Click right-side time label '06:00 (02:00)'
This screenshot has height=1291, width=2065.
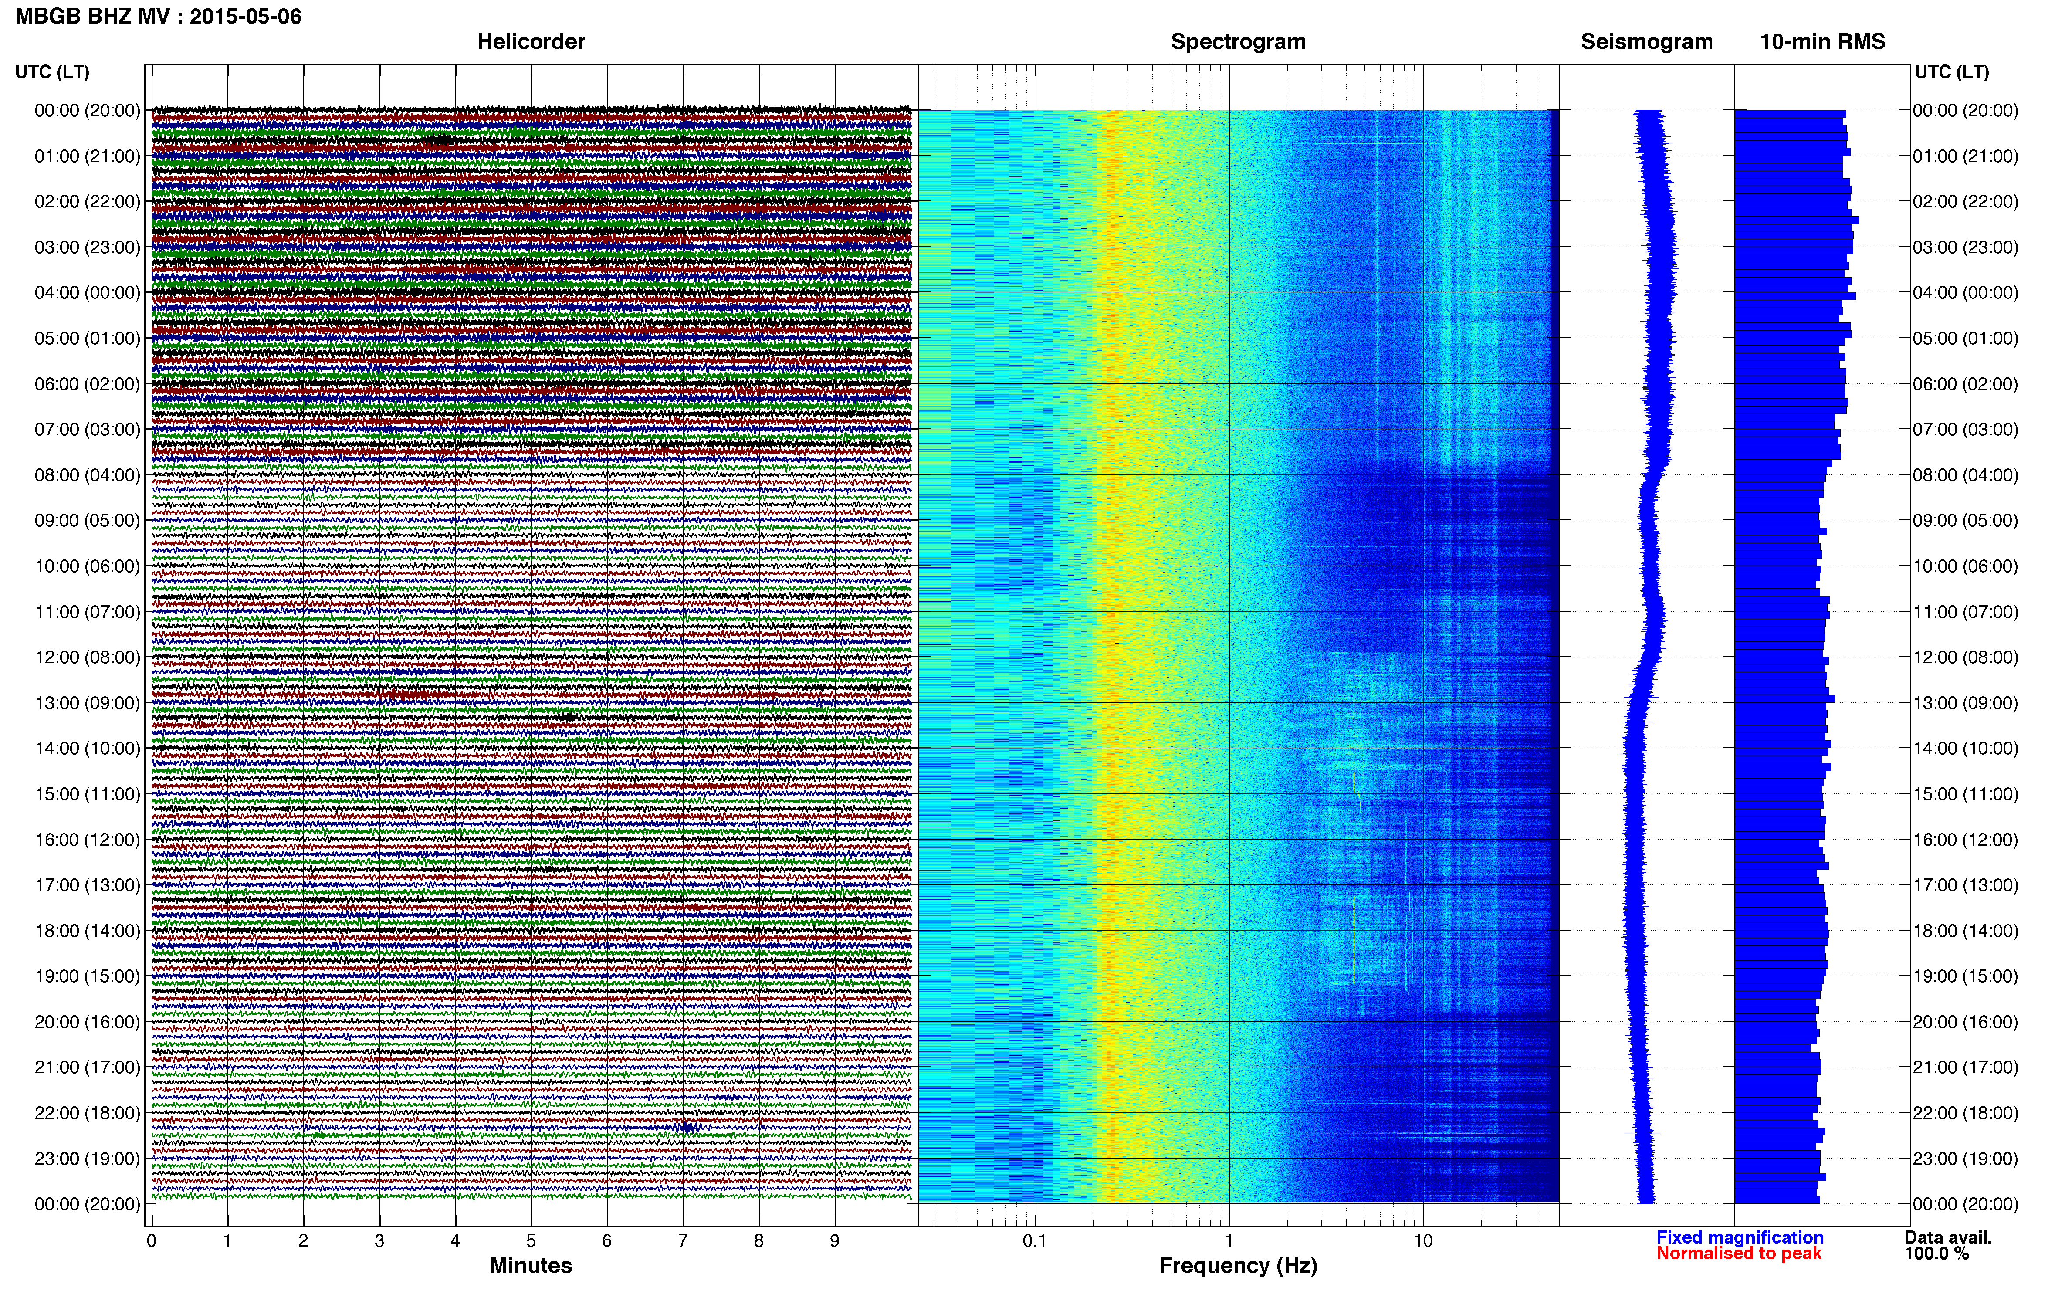pos(1965,383)
